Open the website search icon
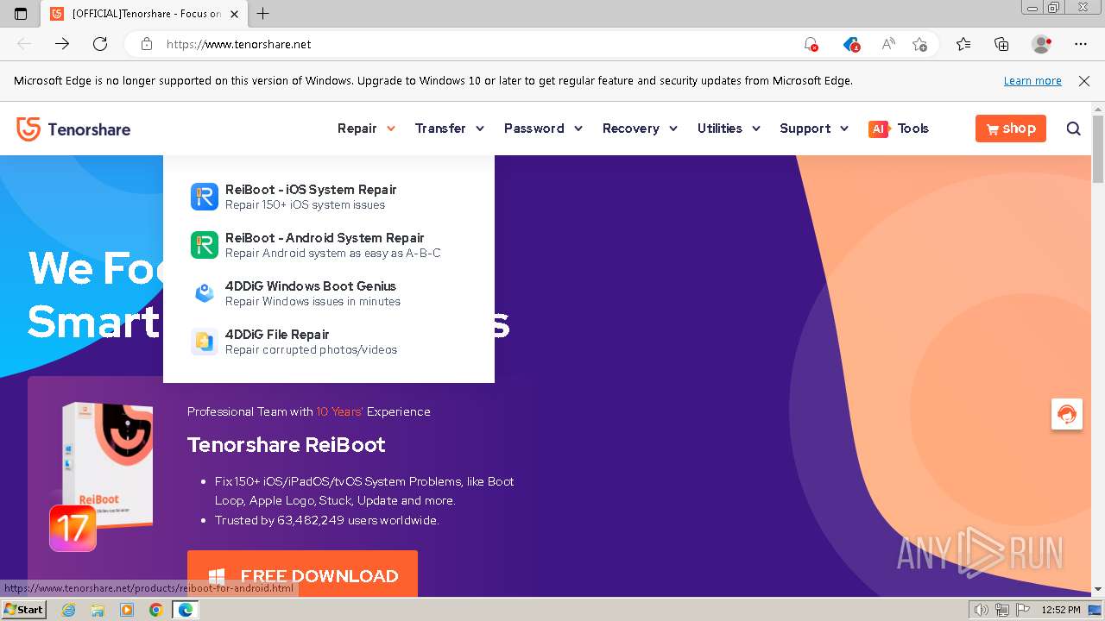 [x=1074, y=129]
